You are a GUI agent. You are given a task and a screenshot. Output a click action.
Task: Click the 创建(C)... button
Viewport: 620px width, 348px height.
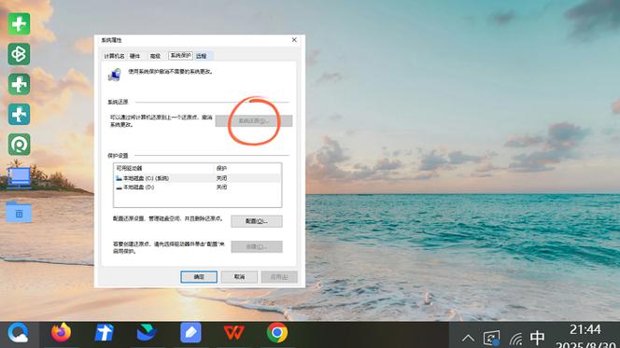[257, 247]
